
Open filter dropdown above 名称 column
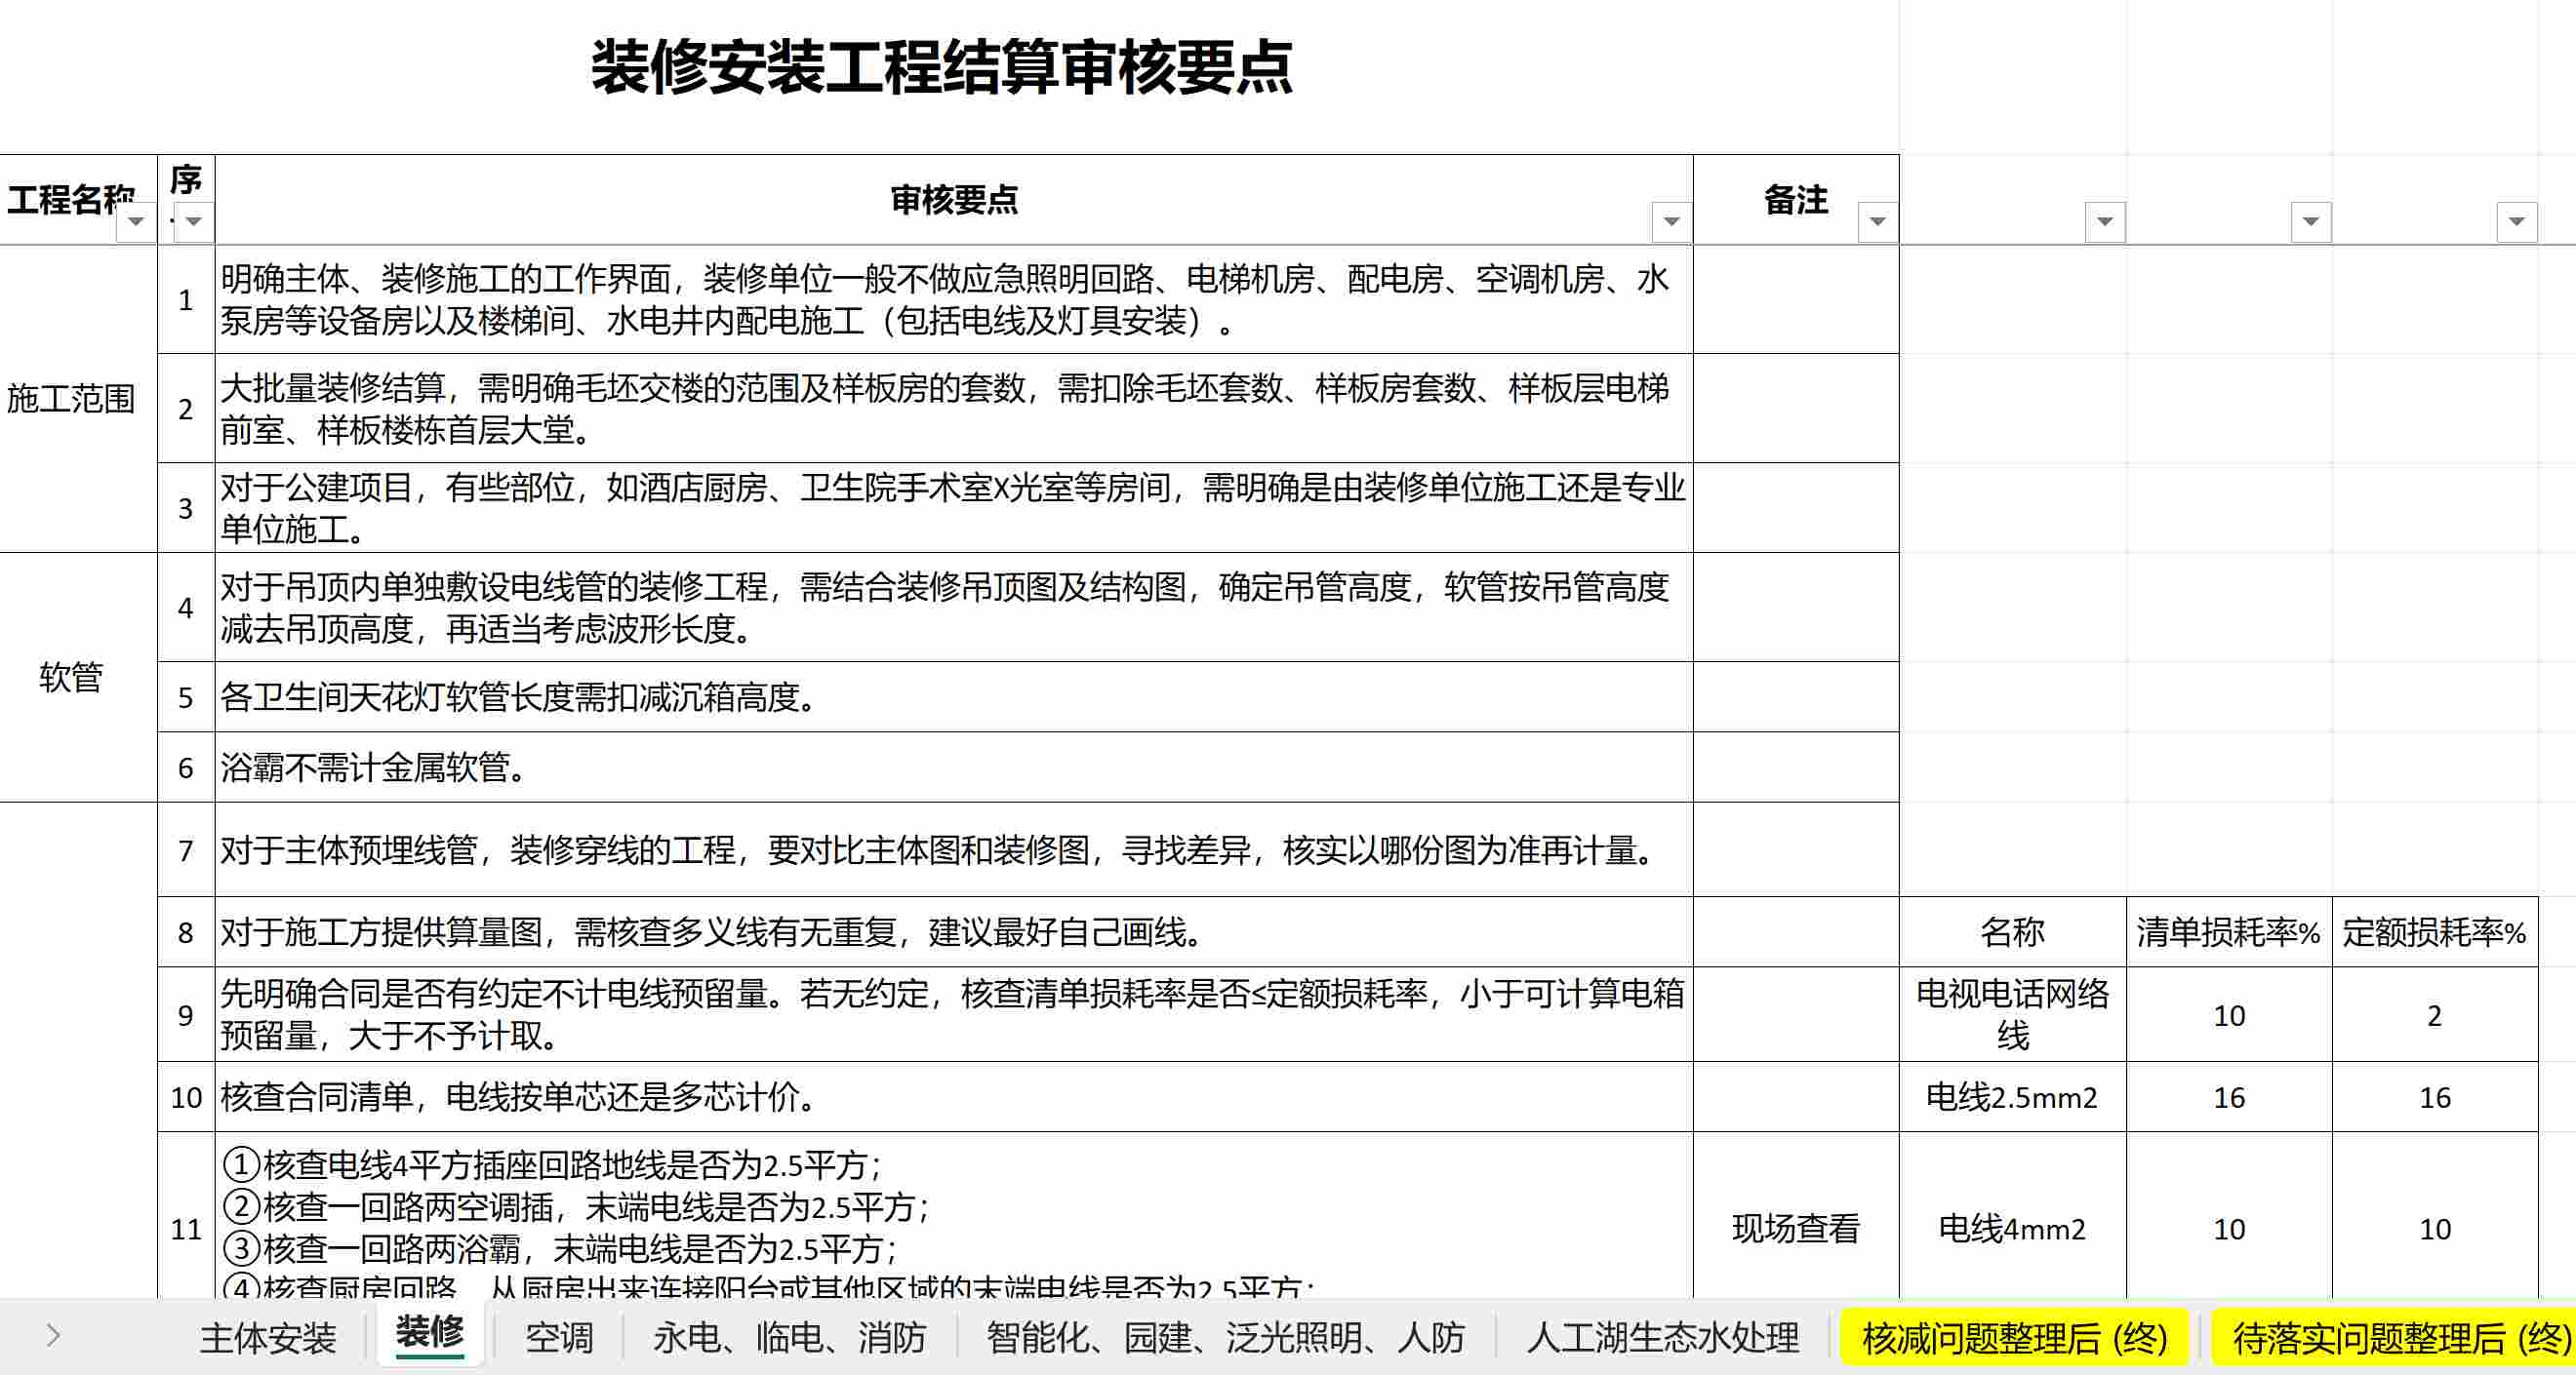coord(2104,221)
